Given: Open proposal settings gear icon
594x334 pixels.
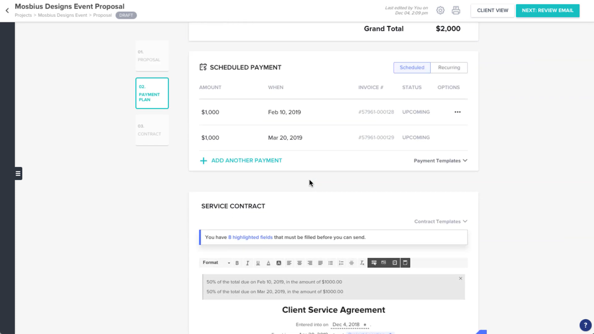Looking at the screenshot, I should coord(440,10).
